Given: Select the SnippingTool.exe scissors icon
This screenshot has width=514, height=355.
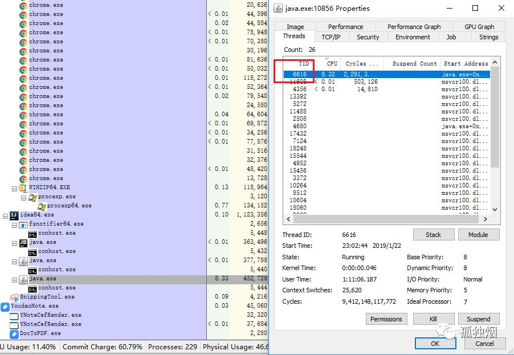Looking at the screenshot, I should 14,297.
